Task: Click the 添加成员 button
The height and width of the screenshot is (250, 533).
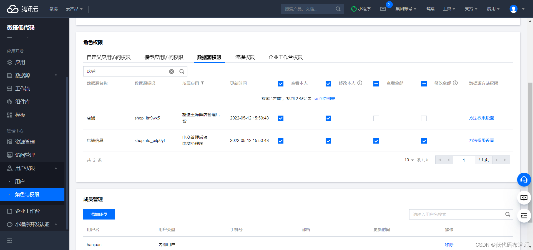Action: click(99, 214)
